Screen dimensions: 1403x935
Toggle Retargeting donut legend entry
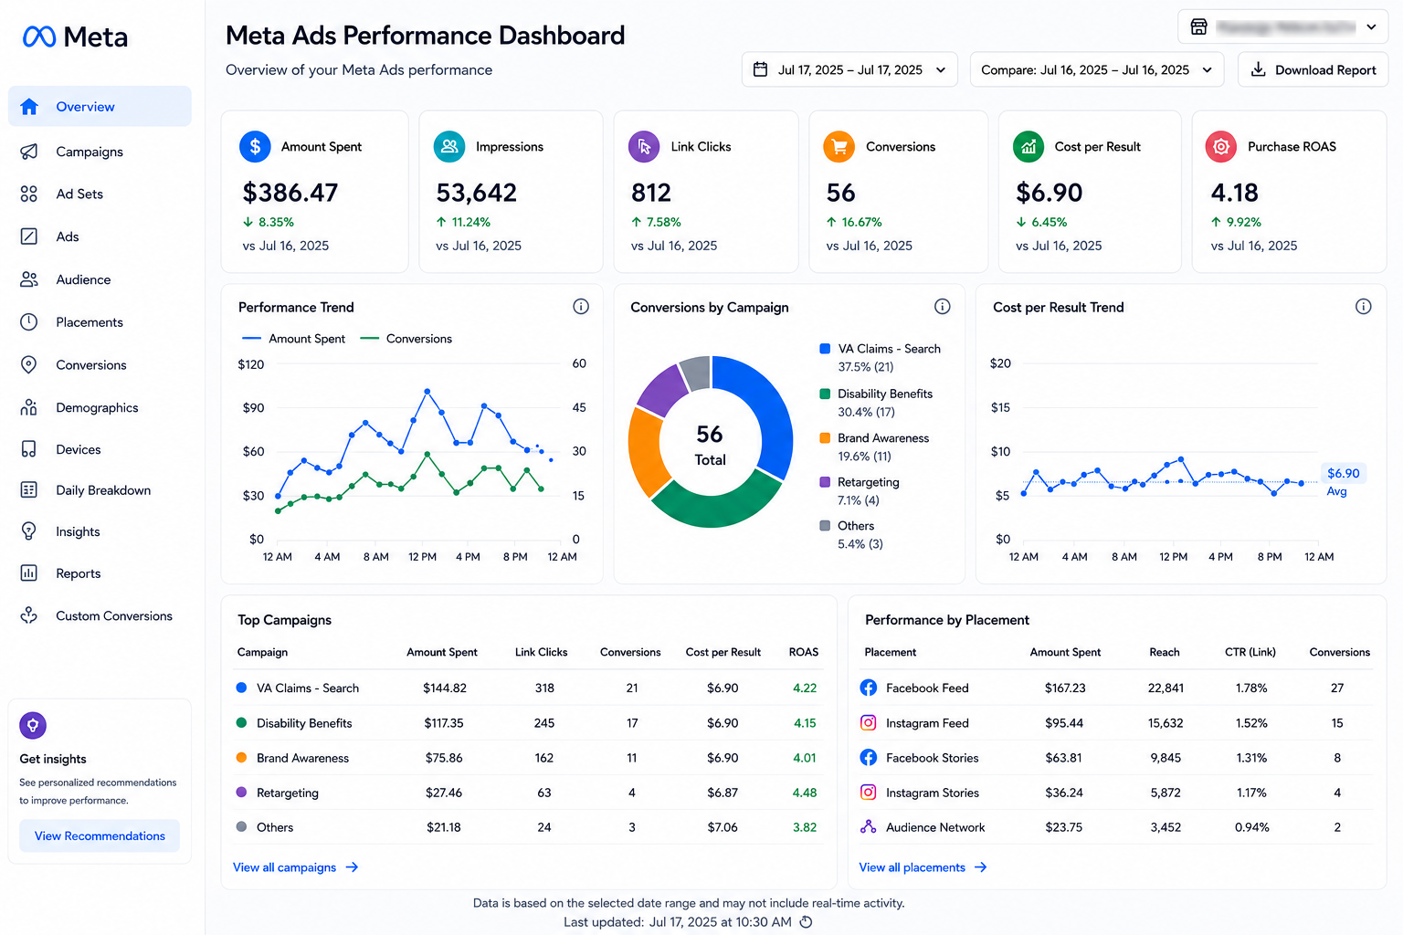tap(860, 491)
